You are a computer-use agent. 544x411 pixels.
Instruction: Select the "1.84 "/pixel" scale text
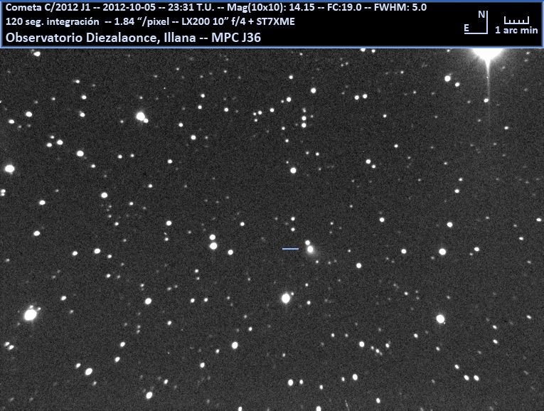pyautogui.click(x=142, y=21)
